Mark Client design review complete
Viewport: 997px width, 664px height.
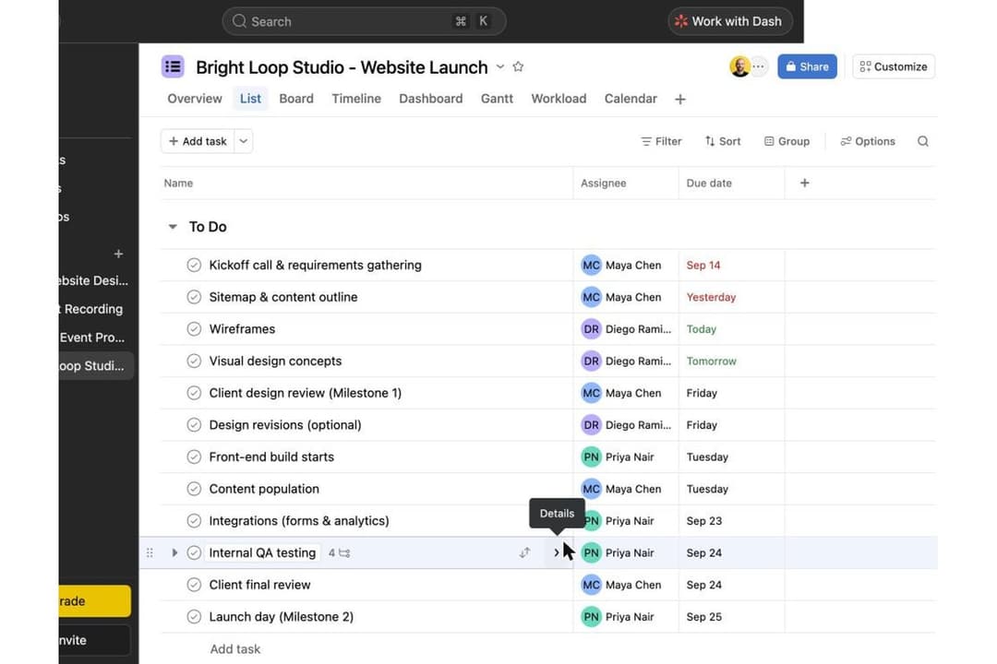(194, 393)
